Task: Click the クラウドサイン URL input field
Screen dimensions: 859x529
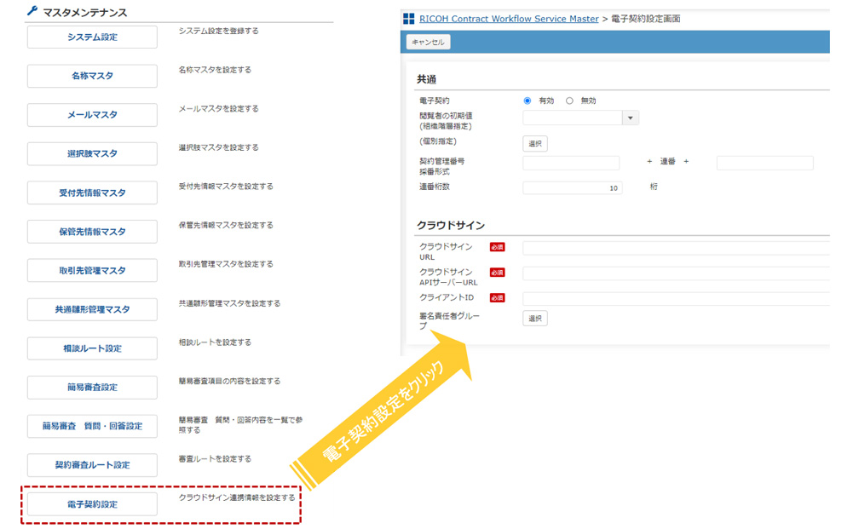Action: [675, 248]
